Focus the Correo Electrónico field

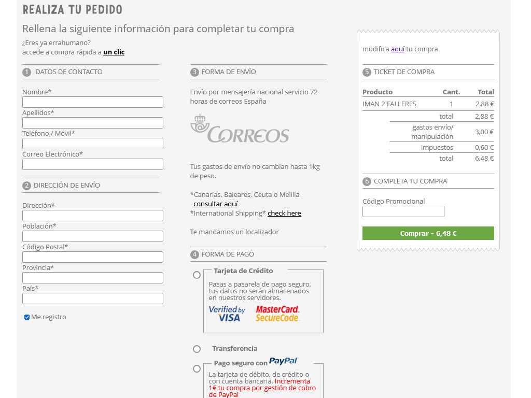[x=93, y=164]
